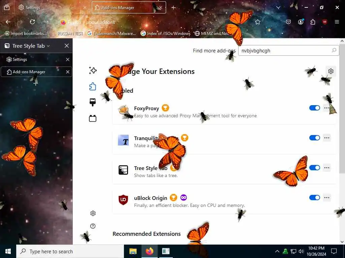Open more options for Tree Style Tab
The image size is (345, 258).
tap(327, 168)
